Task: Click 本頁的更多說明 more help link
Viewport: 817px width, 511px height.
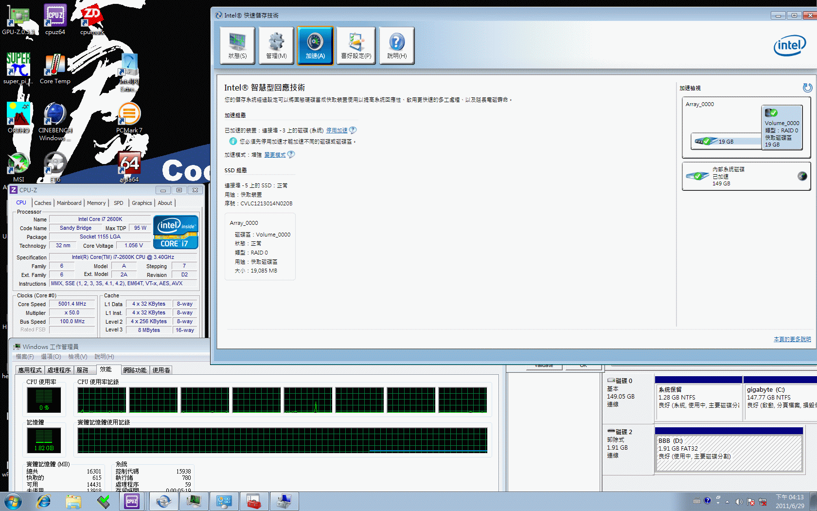Action: point(792,339)
